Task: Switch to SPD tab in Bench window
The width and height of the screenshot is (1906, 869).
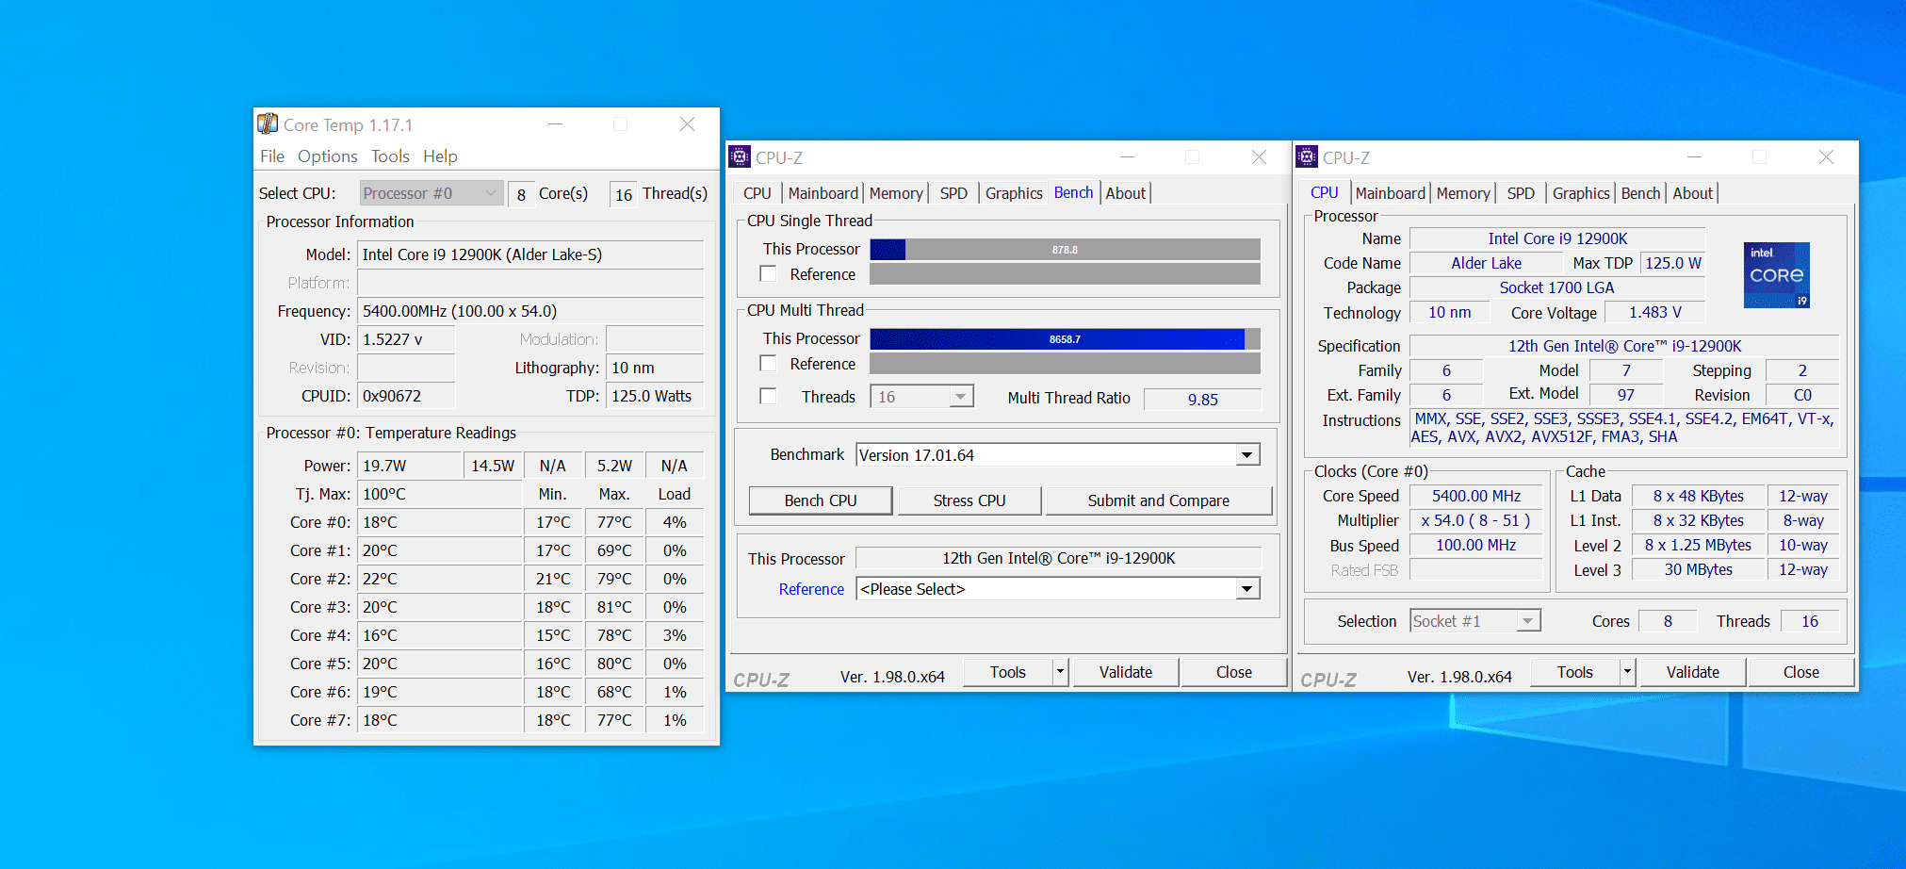Action: tap(953, 193)
